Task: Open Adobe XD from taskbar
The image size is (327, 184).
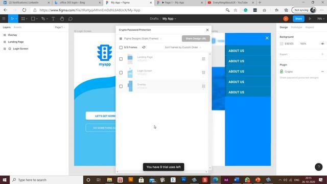Action: 226,180
